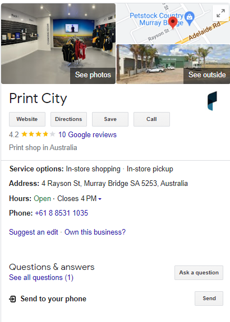The height and width of the screenshot is (322, 230).
Task: Open See photos interior thumbnail
Action: pos(58,44)
